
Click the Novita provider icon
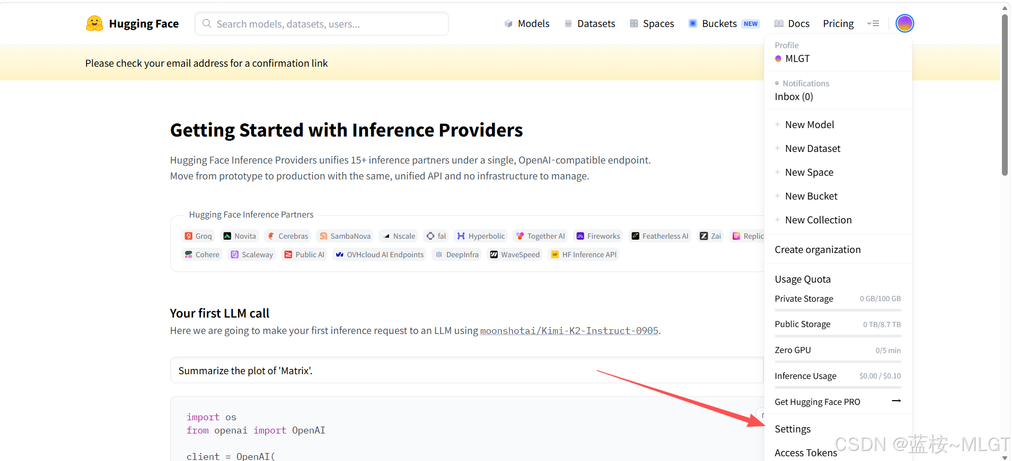point(227,236)
